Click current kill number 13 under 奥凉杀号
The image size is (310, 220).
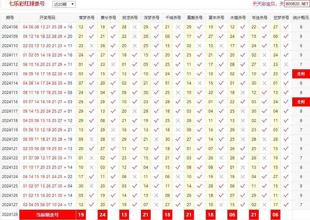[x=124, y=215]
